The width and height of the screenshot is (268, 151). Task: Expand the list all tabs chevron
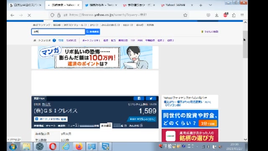[210, 5]
